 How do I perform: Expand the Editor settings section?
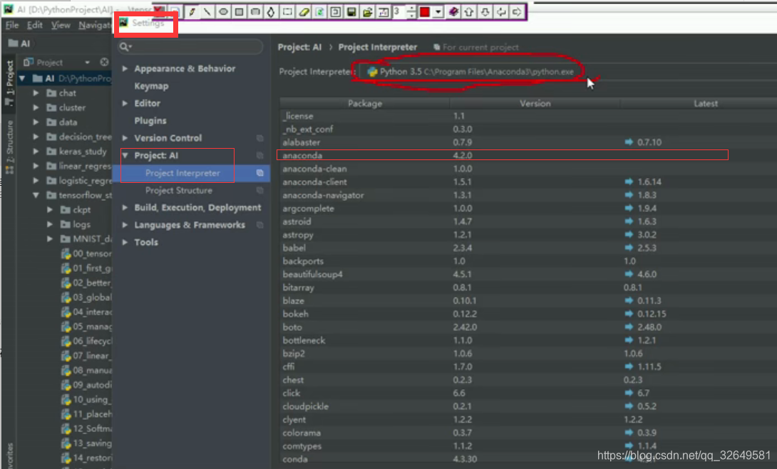tap(125, 103)
